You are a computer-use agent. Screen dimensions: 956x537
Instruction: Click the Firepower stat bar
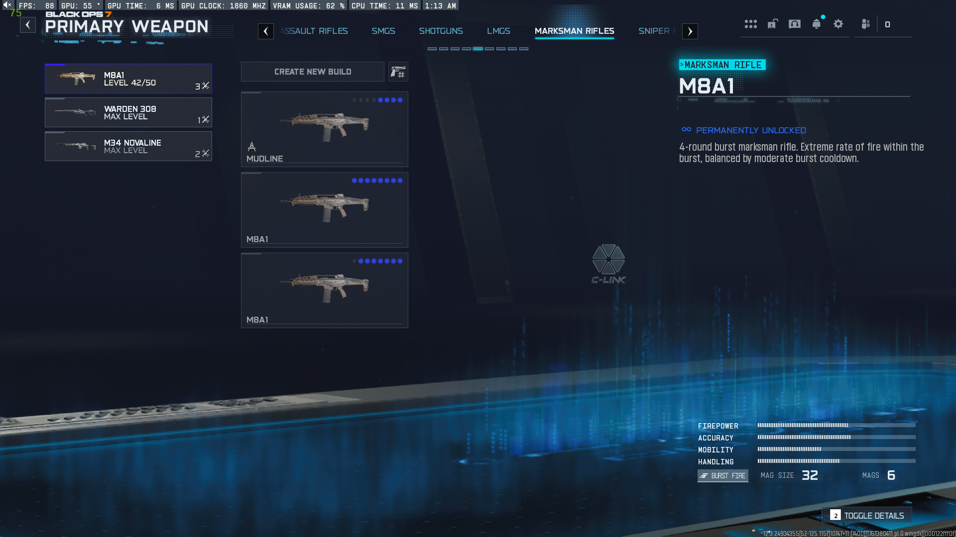coord(836,426)
